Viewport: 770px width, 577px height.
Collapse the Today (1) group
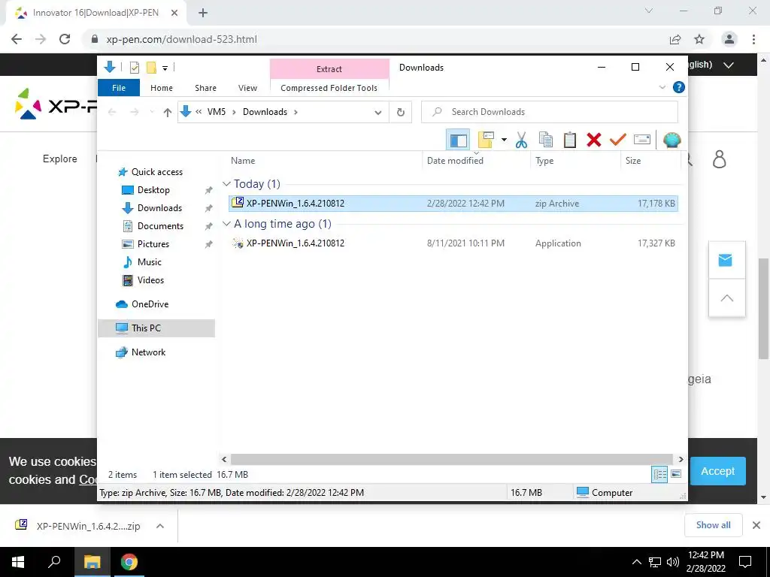coord(226,184)
